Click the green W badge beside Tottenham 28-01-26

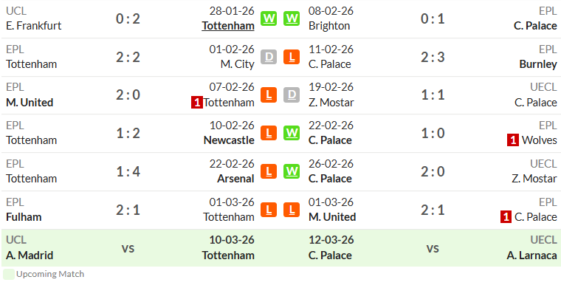click(269, 18)
